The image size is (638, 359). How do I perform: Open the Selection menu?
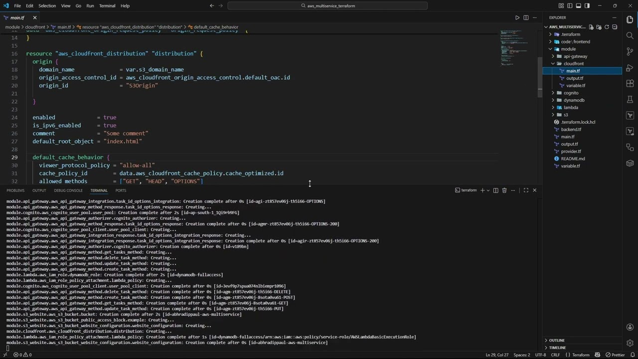point(47,5)
